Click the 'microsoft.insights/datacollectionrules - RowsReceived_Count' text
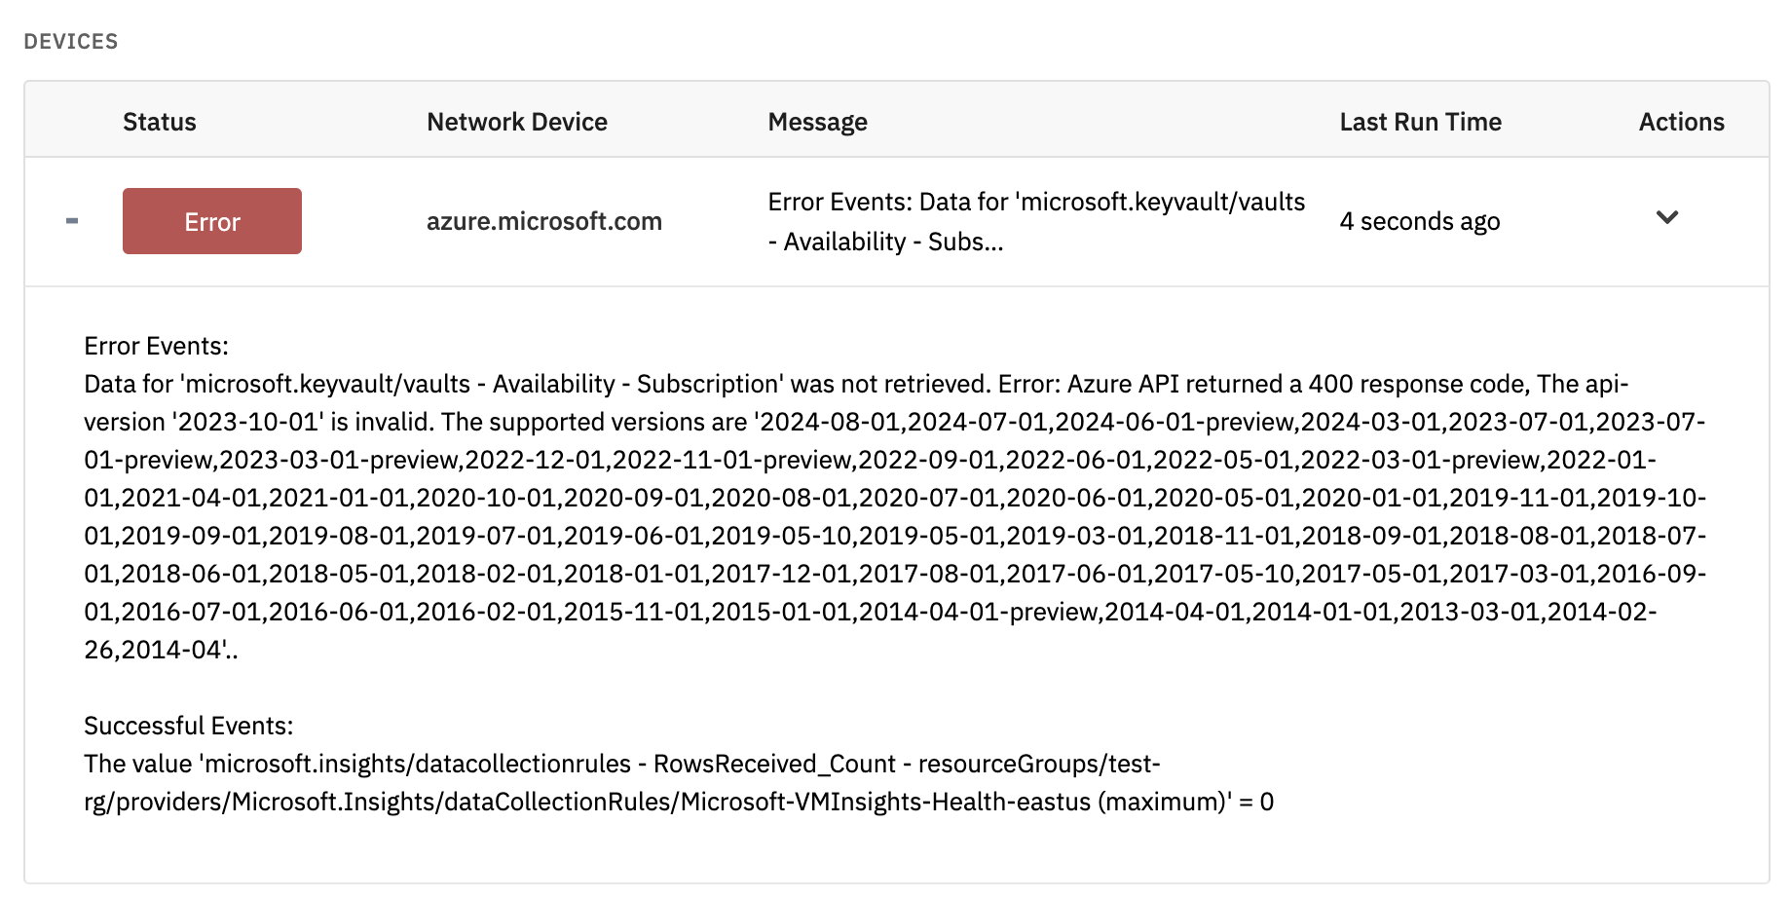The width and height of the screenshot is (1790, 898). 549,764
